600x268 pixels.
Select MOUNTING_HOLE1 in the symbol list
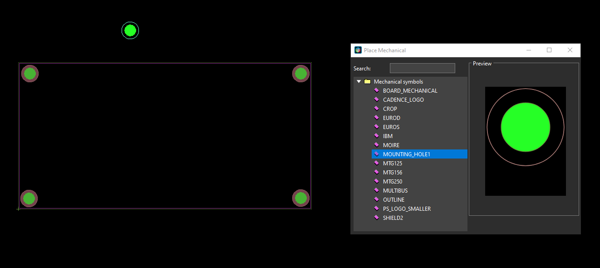[407, 154]
